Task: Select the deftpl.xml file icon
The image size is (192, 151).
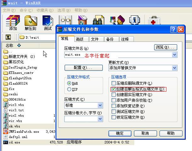Action: [x=5, y=137]
